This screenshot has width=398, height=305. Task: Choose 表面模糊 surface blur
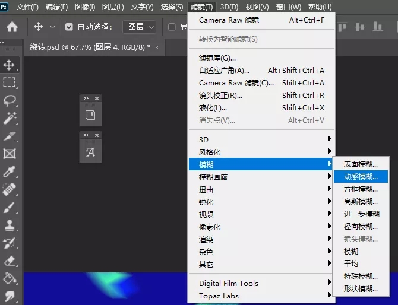point(361,164)
